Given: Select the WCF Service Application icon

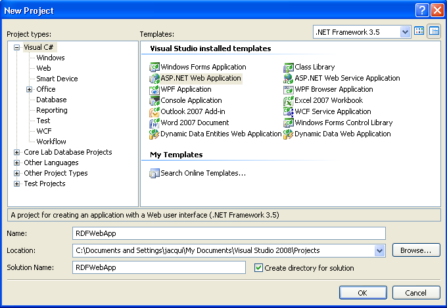Looking at the screenshot, I should [289, 111].
